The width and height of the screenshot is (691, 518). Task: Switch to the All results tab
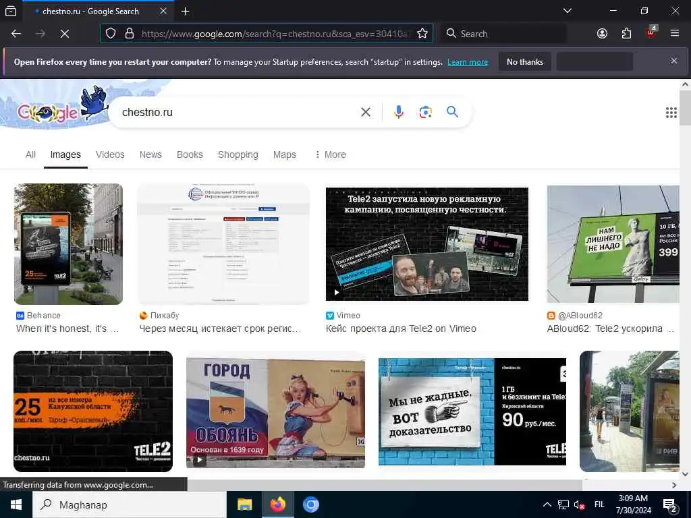pyautogui.click(x=30, y=154)
